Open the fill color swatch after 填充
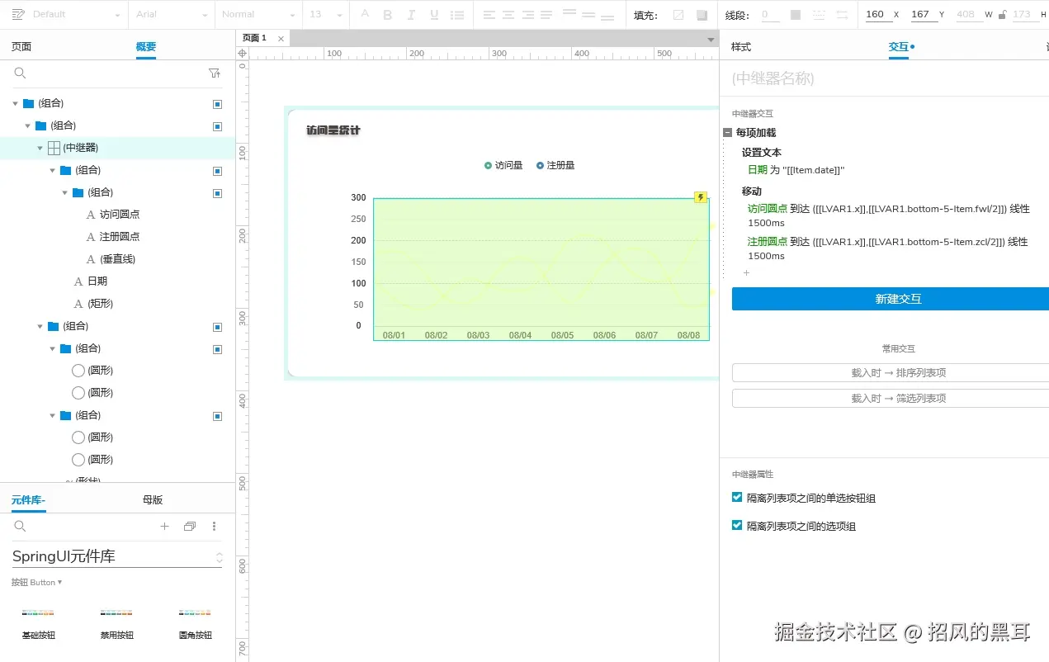 pyautogui.click(x=678, y=15)
